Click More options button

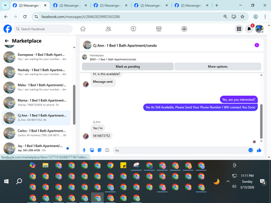tap(218, 67)
